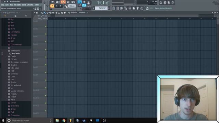
Task: Toggle the highlighted typing keyboard to piano icon
Action: pos(80,2)
